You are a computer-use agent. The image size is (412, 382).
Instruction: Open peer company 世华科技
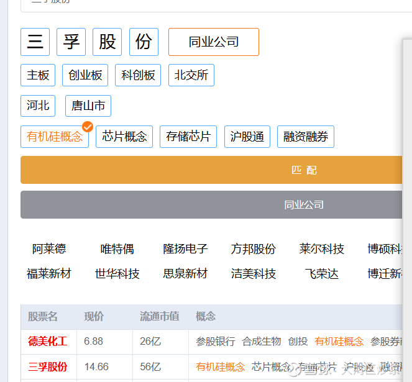coord(117,274)
